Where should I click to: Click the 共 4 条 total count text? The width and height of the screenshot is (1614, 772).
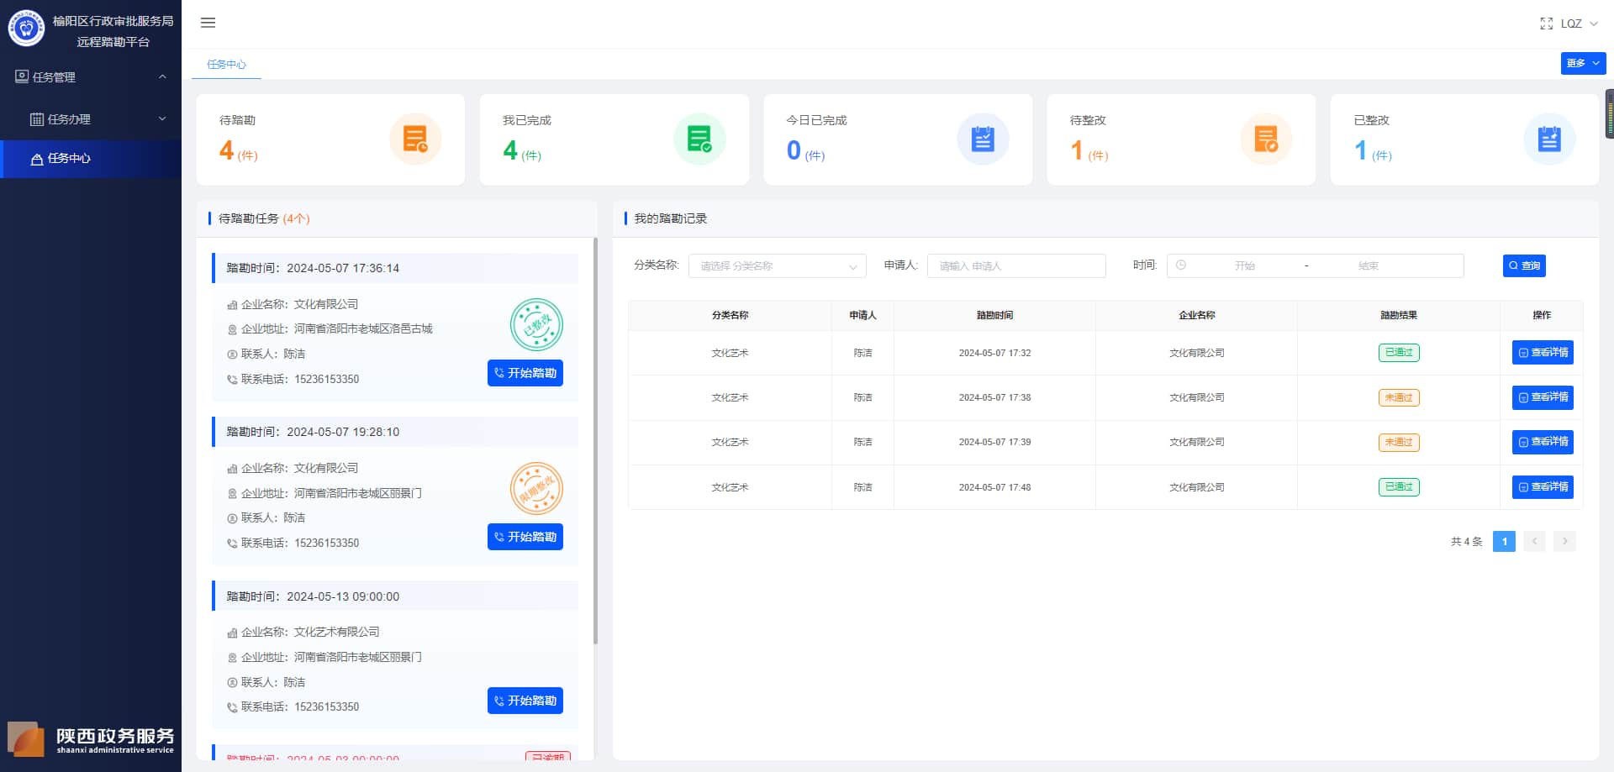coord(1466,542)
